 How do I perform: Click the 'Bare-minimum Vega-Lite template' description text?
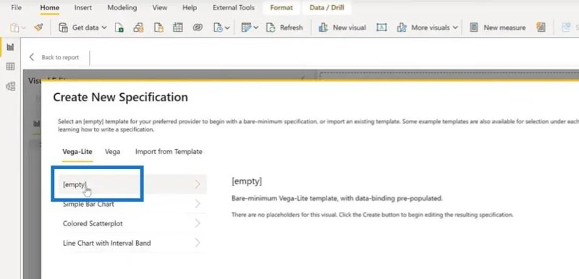[337, 198]
